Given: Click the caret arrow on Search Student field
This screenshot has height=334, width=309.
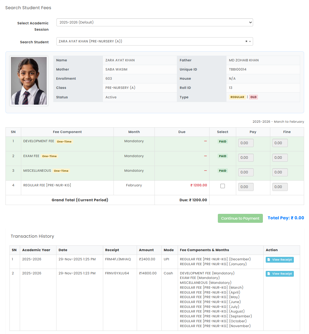Looking at the screenshot, I should coord(250,41).
